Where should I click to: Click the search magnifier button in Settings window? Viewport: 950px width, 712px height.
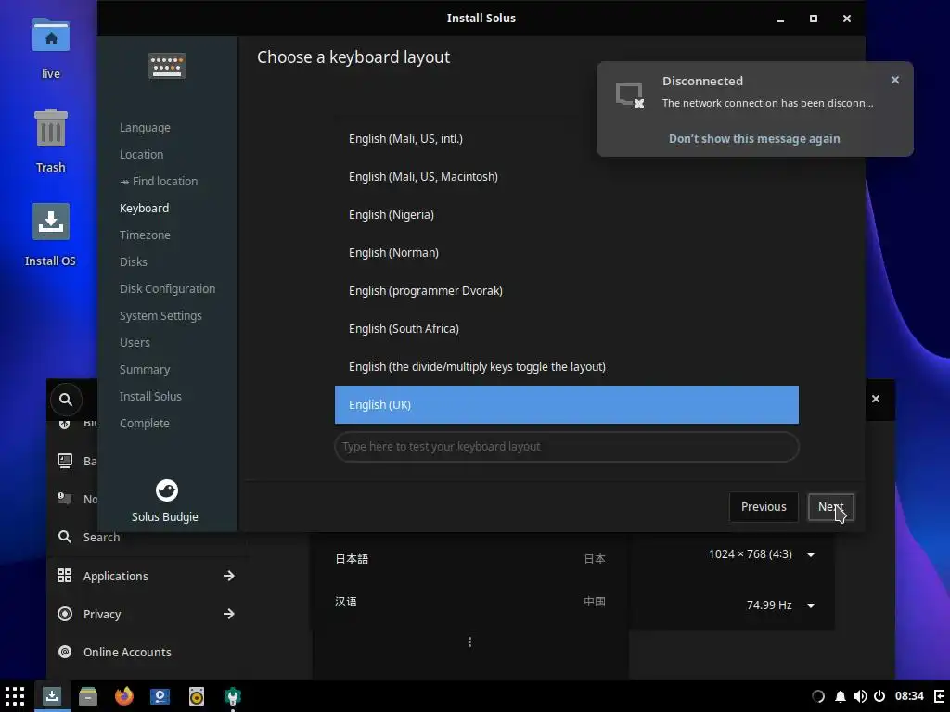pos(66,400)
